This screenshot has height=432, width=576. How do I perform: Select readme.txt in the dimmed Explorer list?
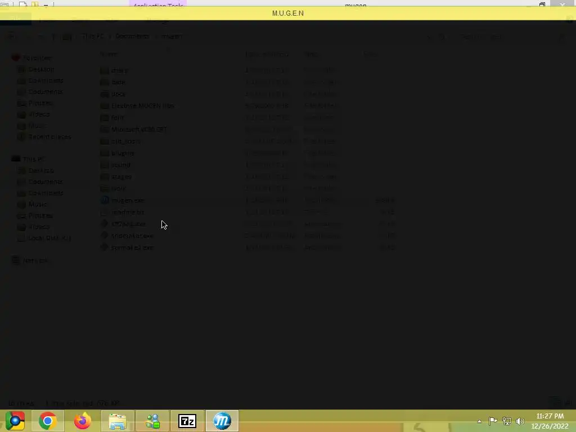pyautogui.click(x=128, y=212)
